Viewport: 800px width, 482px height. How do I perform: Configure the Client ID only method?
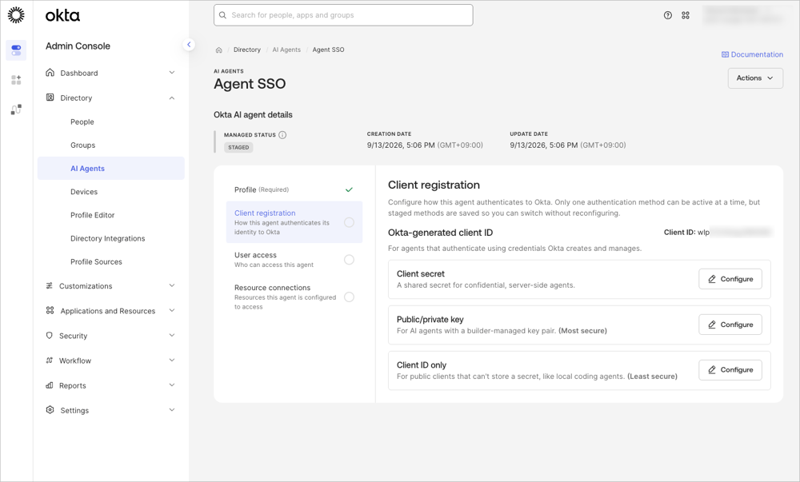pos(730,370)
